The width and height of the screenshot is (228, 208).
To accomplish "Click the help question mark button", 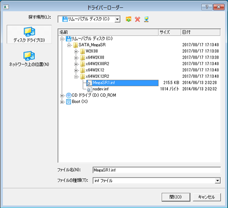I will [x=207, y=7].
